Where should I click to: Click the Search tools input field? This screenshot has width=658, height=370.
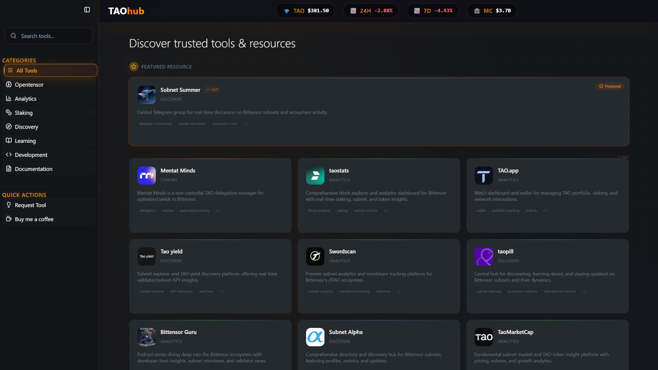click(x=49, y=36)
